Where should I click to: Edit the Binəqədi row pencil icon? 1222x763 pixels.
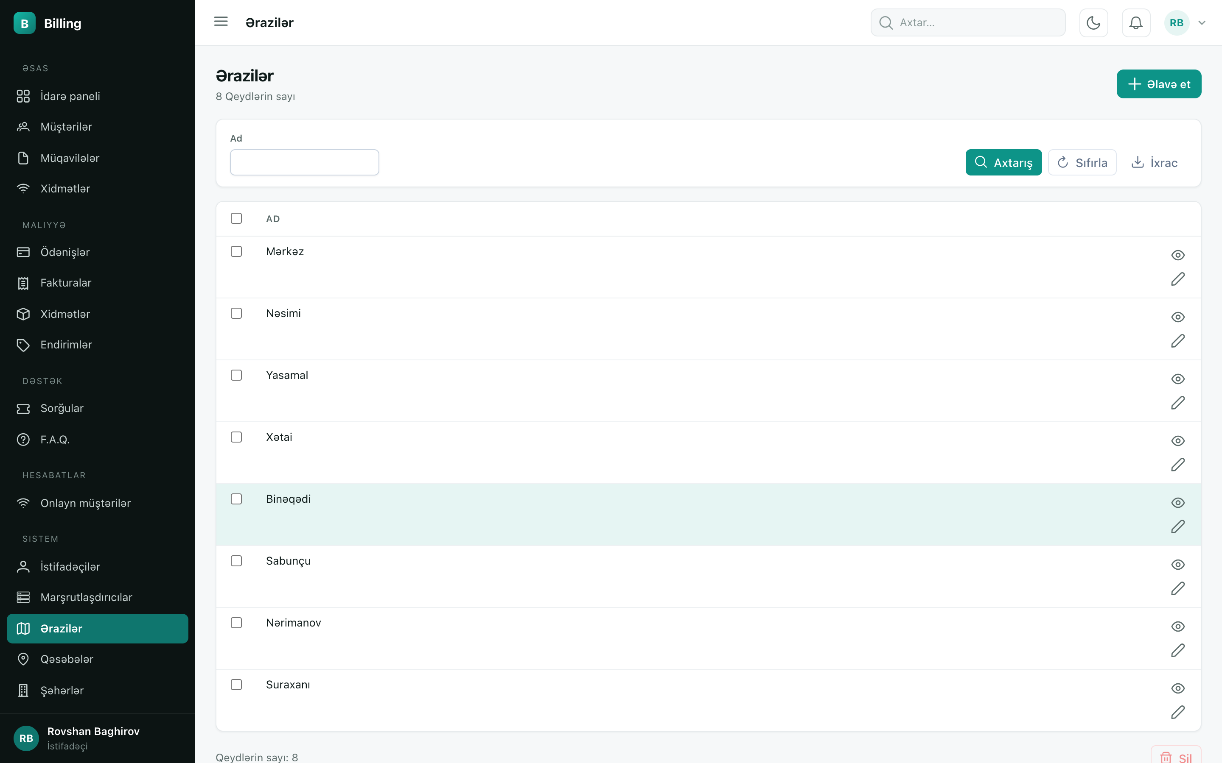point(1177,527)
